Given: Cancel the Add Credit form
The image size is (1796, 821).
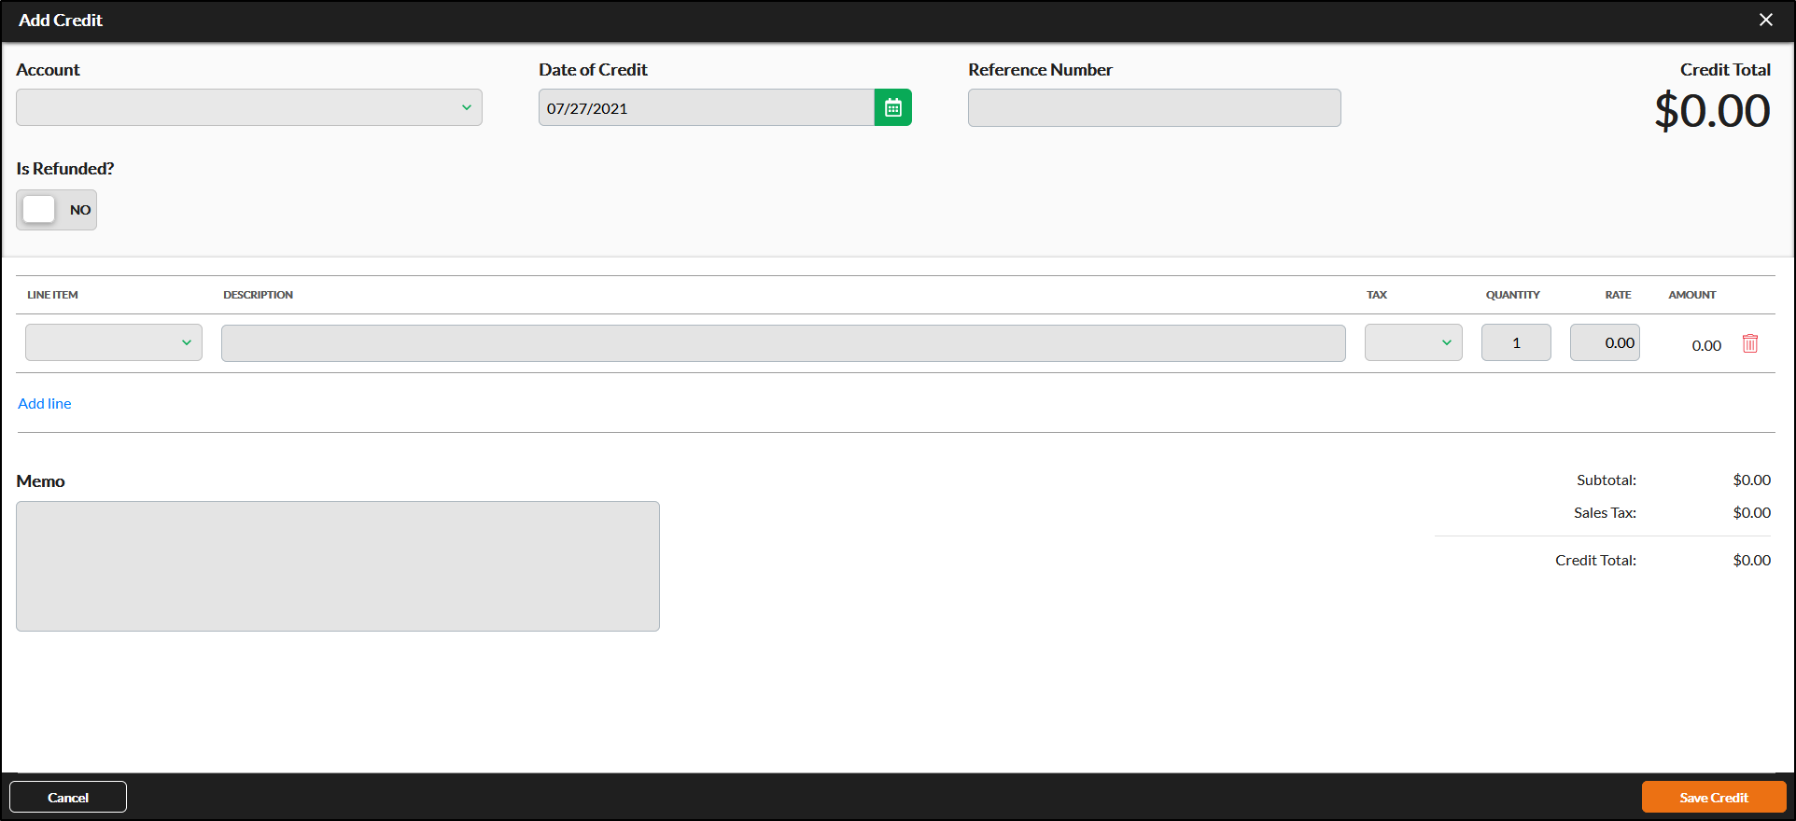Looking at the screenshot, I should 68,797.
